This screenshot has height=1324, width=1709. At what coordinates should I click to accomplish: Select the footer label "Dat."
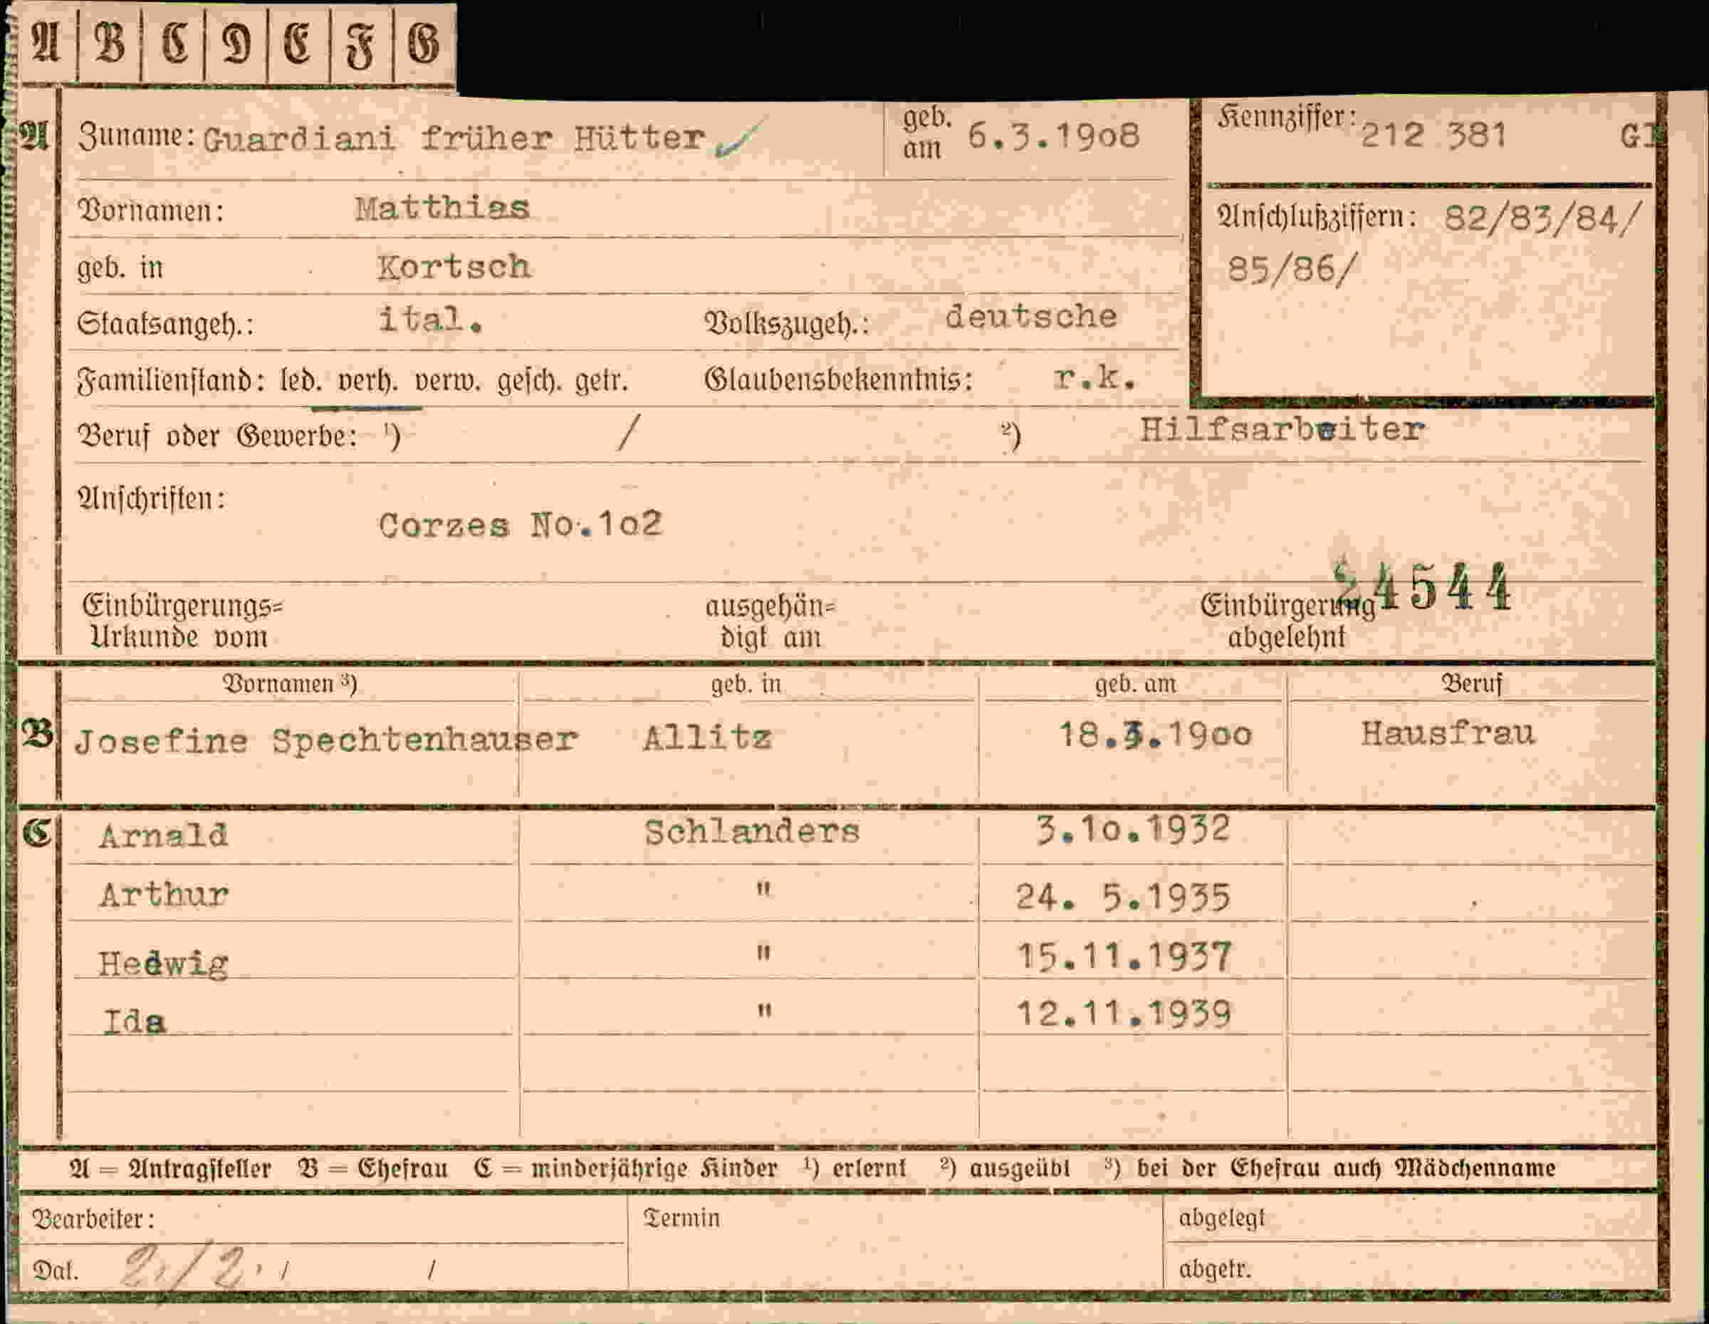click(56, 1270)
